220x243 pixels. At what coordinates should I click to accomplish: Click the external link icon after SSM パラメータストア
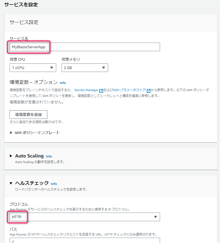(x=148, y=91)
